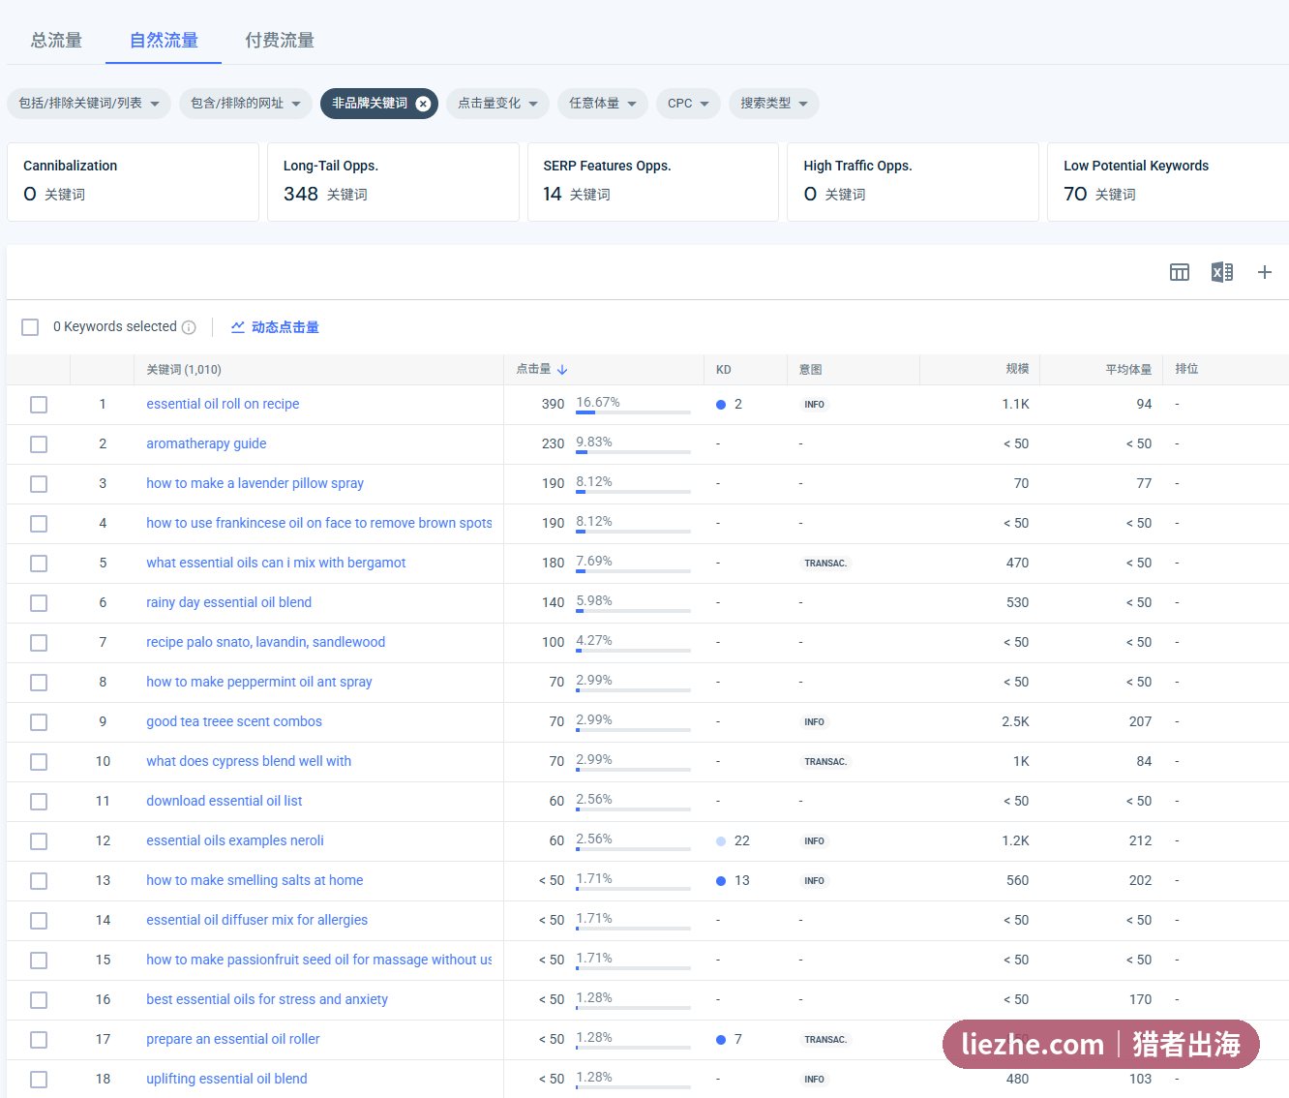
Task: Open keyword how to make smelling salts at home
Action: (x=255, y=881)
